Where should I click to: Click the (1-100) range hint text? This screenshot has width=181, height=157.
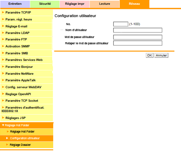pyautogui.click(x=134, y=24)
